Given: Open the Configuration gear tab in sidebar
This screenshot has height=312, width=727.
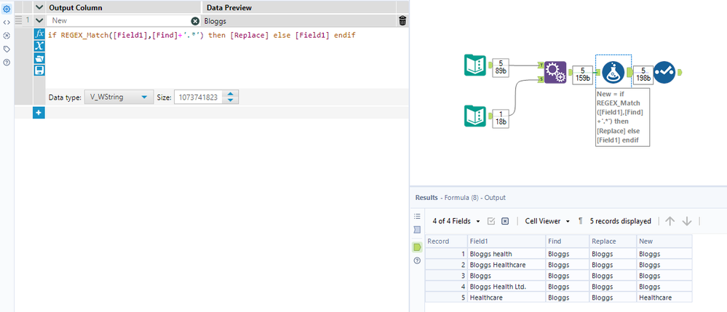Looking at the screenshot, I should [x=7, y=8].
